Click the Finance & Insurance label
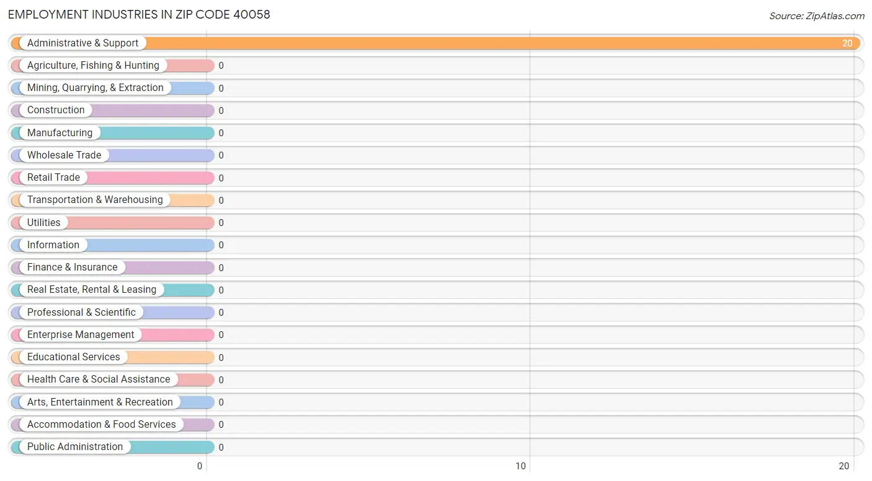 pyautogui.click(x=72, y=267)
